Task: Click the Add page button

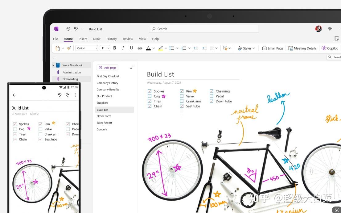Action: (x=107, y=68)
